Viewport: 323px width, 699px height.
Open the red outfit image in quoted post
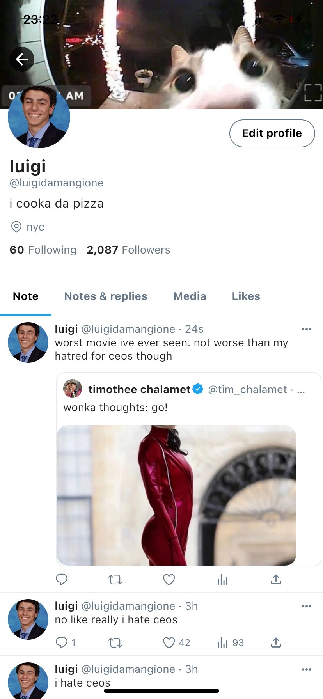click(176, 495)
